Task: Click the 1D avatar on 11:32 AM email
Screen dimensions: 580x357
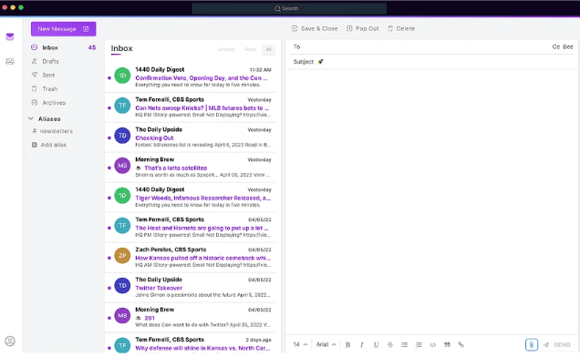Action: click(122, 76)
